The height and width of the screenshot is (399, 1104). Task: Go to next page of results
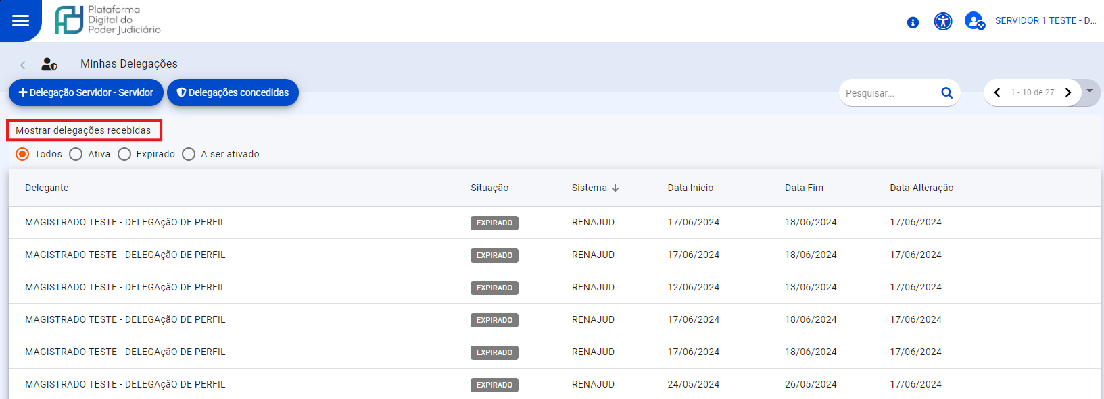[1068, 92]
